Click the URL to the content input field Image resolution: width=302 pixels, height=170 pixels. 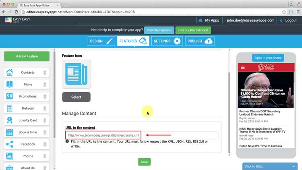[x=142, y=135]
